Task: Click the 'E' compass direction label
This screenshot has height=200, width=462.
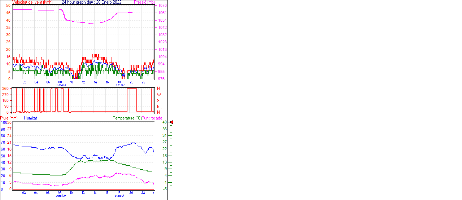Action: pos(158,106)
